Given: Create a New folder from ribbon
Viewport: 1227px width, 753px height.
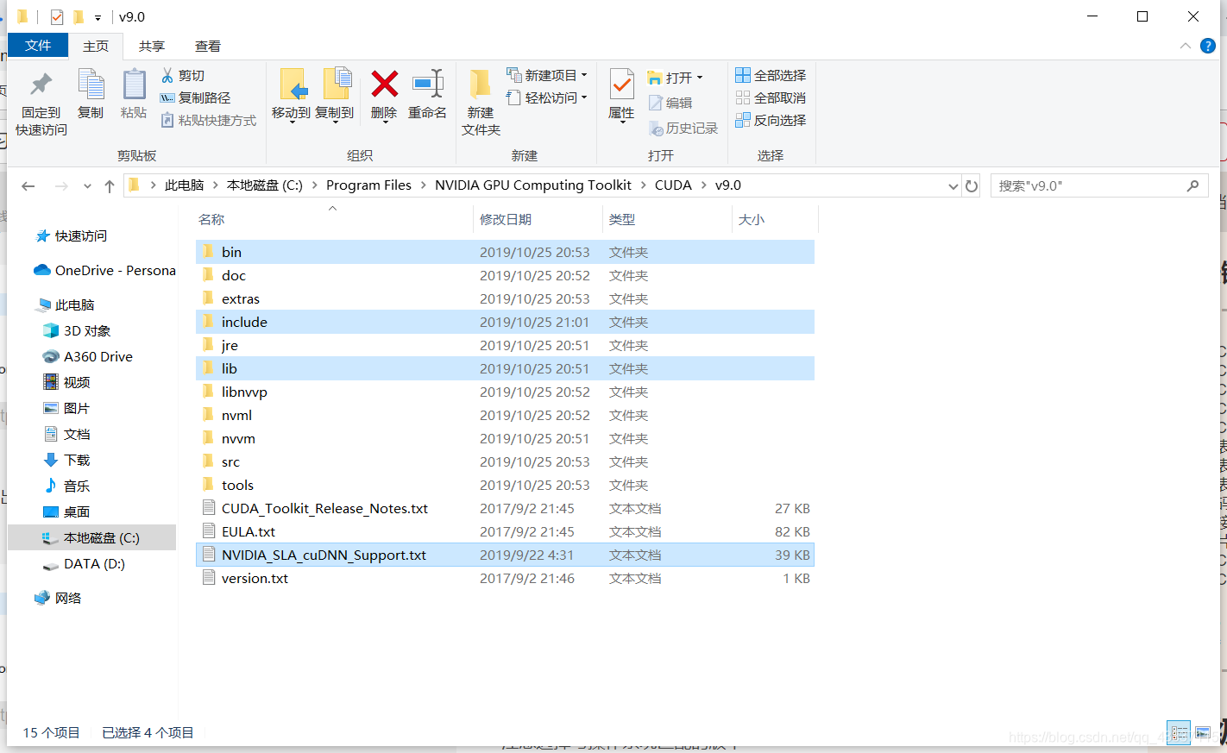Looking at the screenshot, I should (481, 102).
